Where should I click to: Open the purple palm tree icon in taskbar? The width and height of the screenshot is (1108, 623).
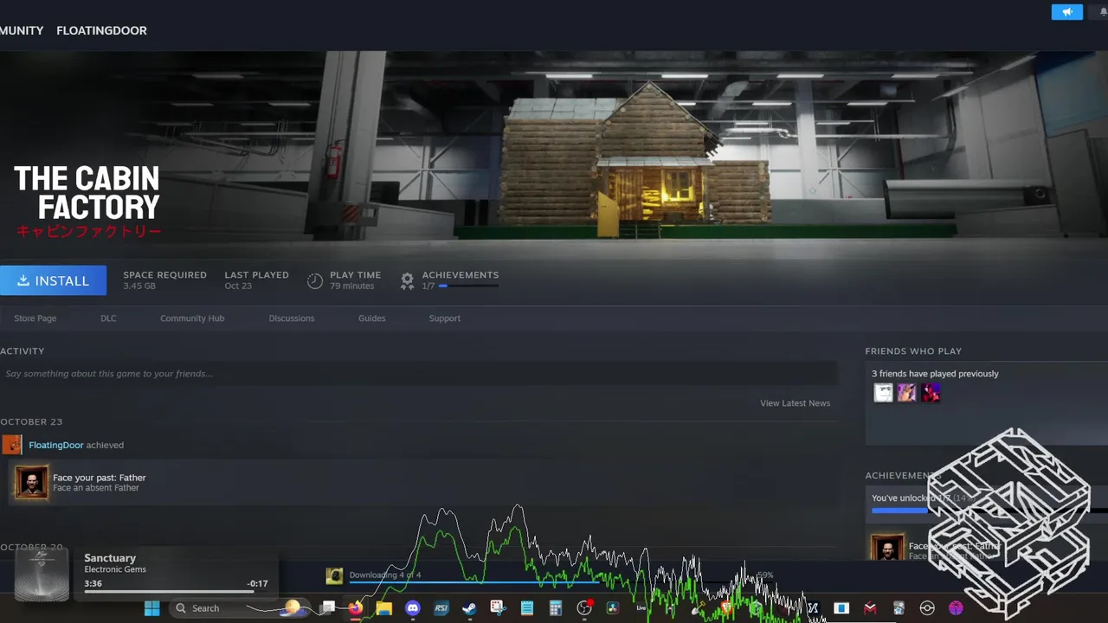pyautogui.click(x=956, y=608)
